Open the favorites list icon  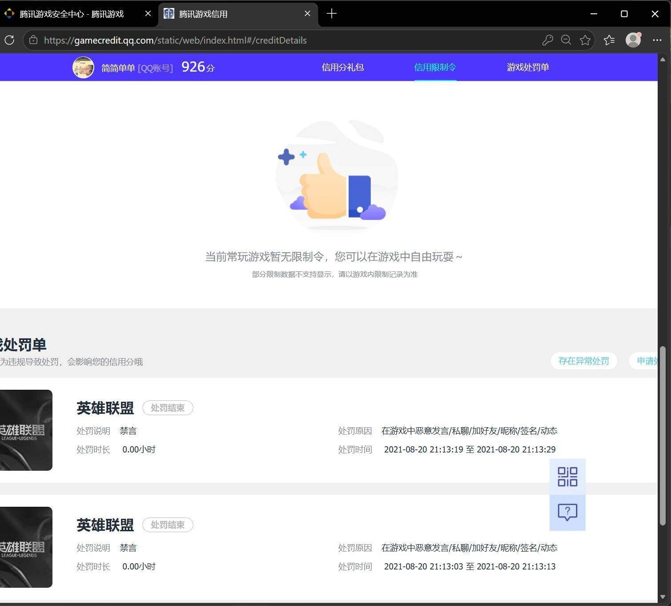point(609,40)
